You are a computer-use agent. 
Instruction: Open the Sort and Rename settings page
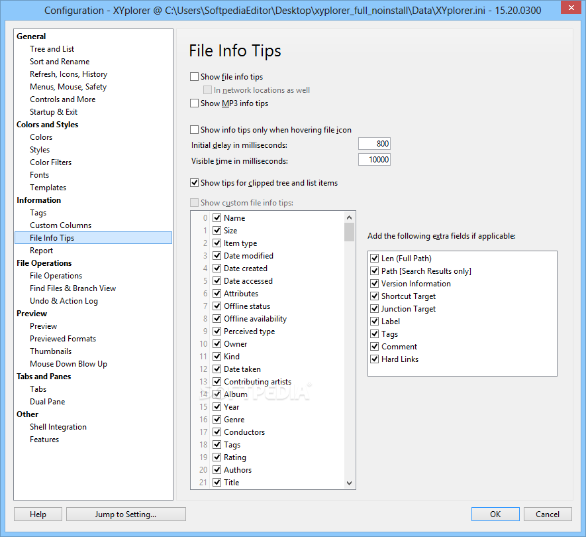pyautogui.click(x=60, y=62)
